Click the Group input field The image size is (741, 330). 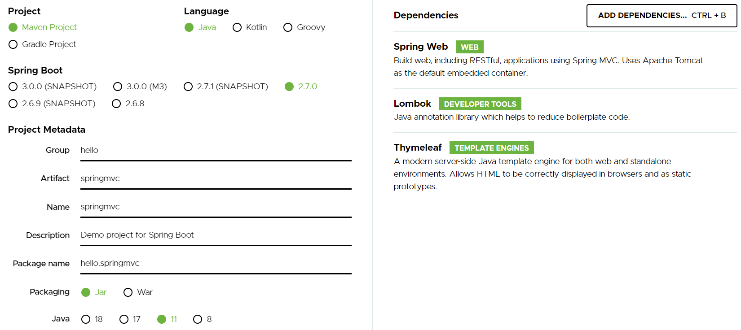click(x=216, y=150)
